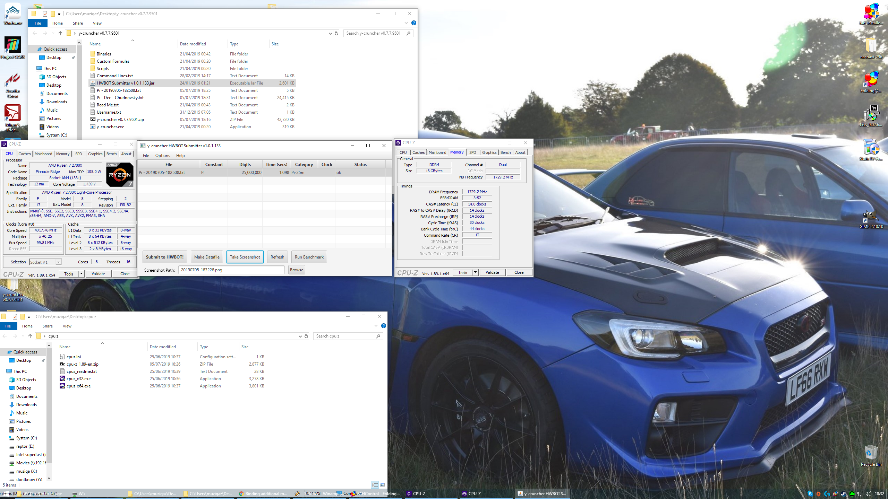888x499 pixels.
Task: Select the y-cruncher.exe application icon
Action: tap(93, 127)
